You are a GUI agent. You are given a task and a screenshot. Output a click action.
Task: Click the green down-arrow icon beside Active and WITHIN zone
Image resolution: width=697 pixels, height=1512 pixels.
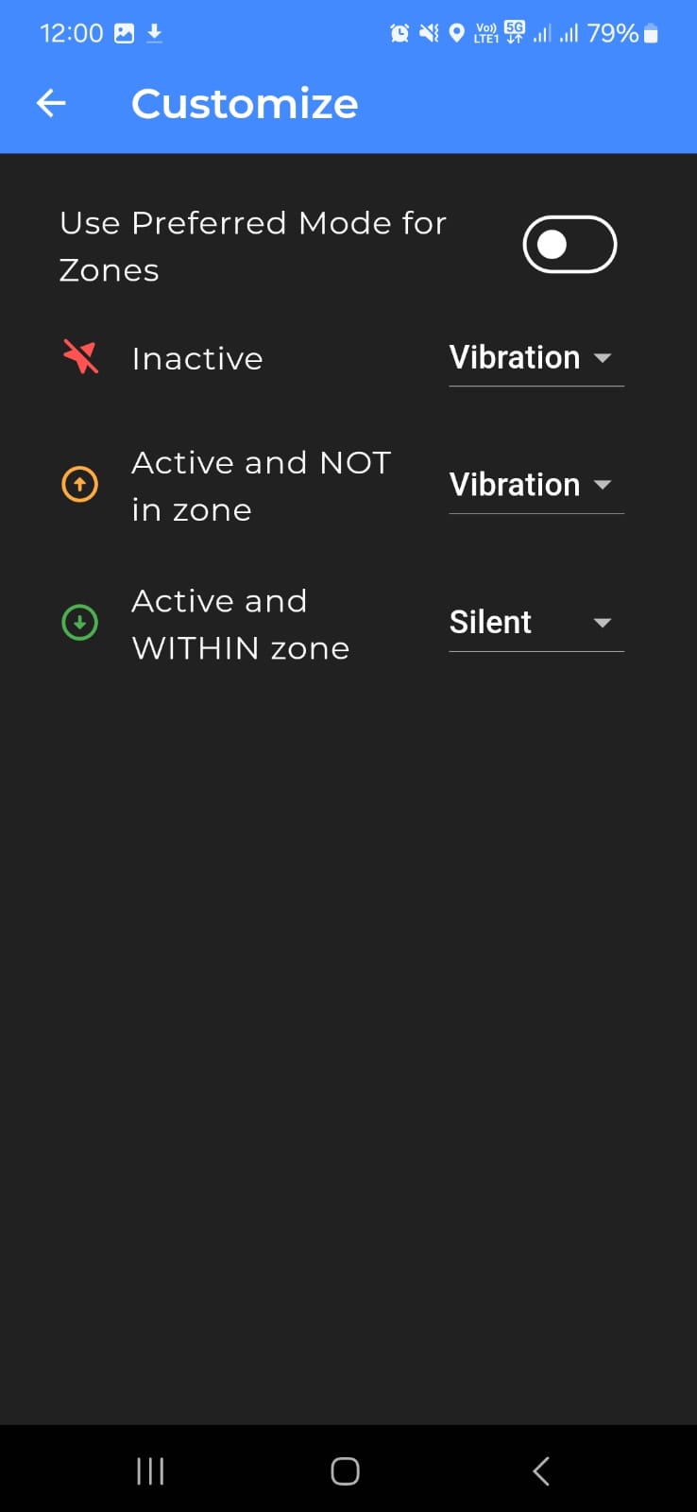click(x=79, y=622)
